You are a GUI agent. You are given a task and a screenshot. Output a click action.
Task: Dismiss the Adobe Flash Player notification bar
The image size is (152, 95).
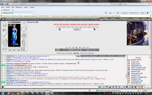click(x=151, y=16)
